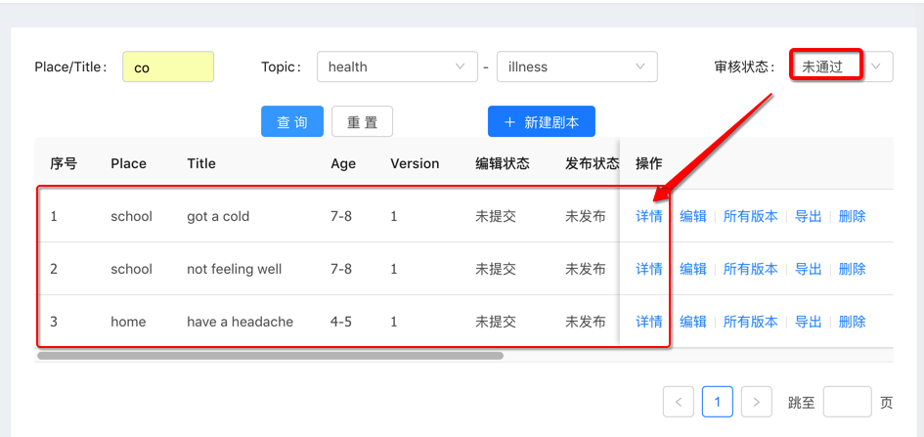Click the 删除 link for not feeling well
This screenshot has height=437, width=924.
click(x=852, y=269)
